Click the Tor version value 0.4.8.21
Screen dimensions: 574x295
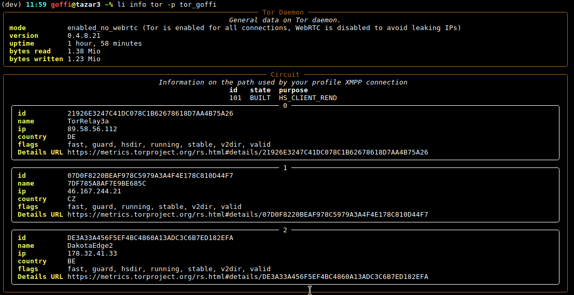[83, 36]
